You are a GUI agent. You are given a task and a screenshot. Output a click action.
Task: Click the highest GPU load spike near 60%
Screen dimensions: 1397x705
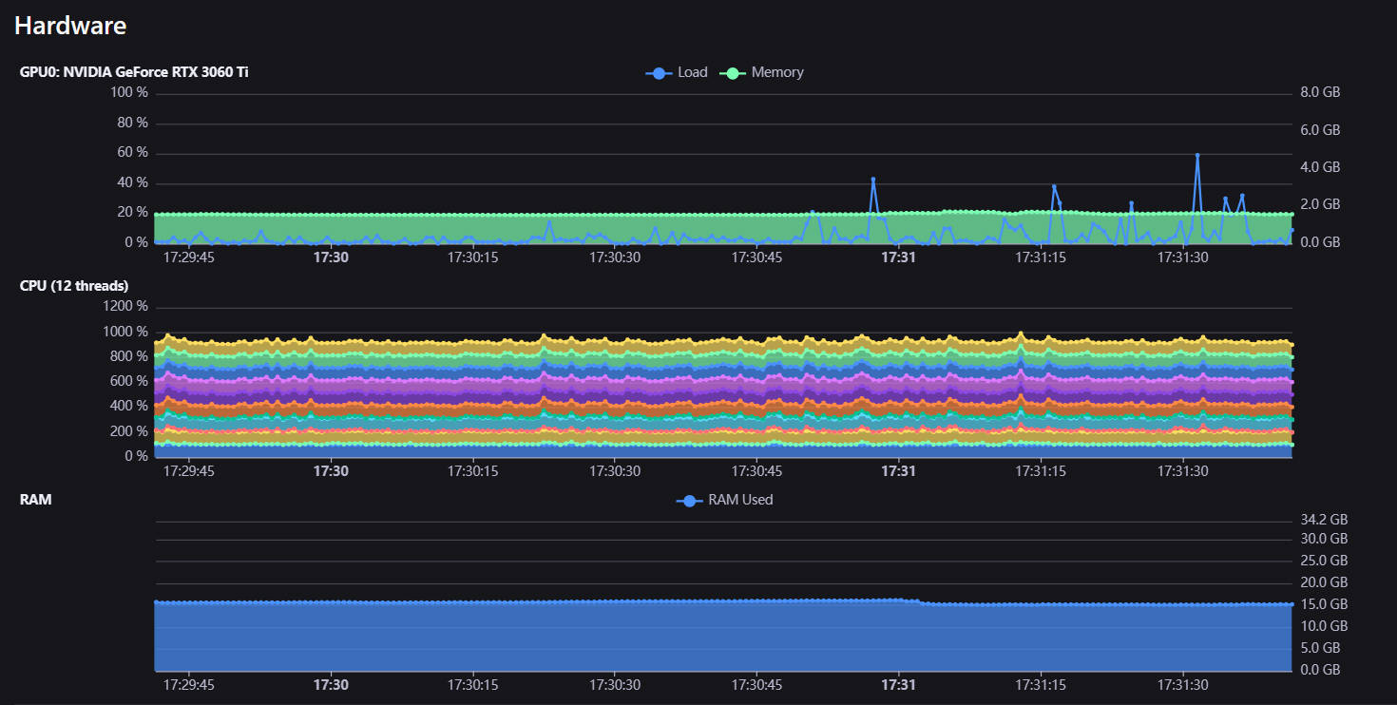pyautogui.click(x=1197, y=155)
